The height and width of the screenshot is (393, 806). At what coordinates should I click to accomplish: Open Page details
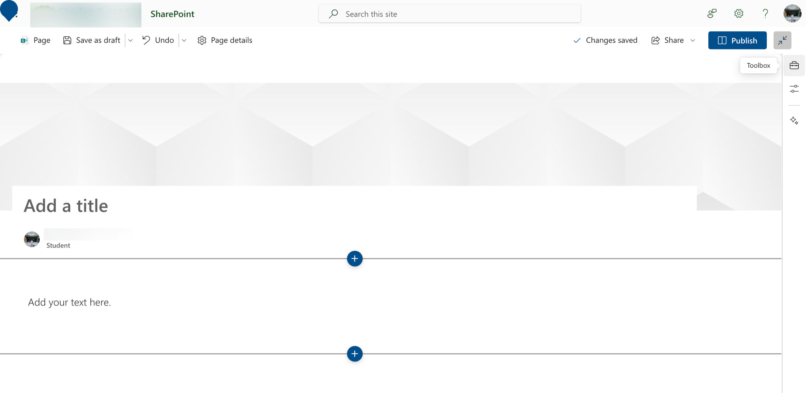coord(225,40)
